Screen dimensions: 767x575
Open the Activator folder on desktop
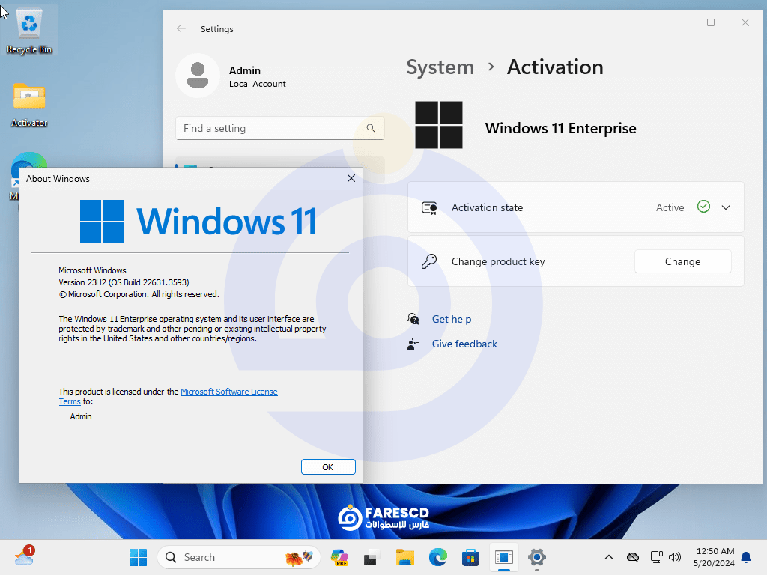point(29,105)
